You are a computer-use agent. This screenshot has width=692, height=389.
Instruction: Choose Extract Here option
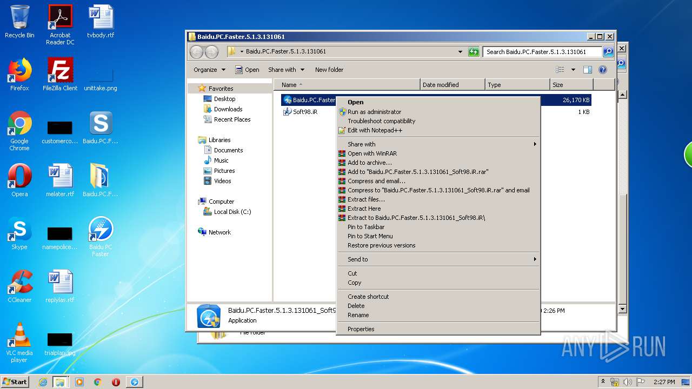pyautogui.click(x=438, y=209)
